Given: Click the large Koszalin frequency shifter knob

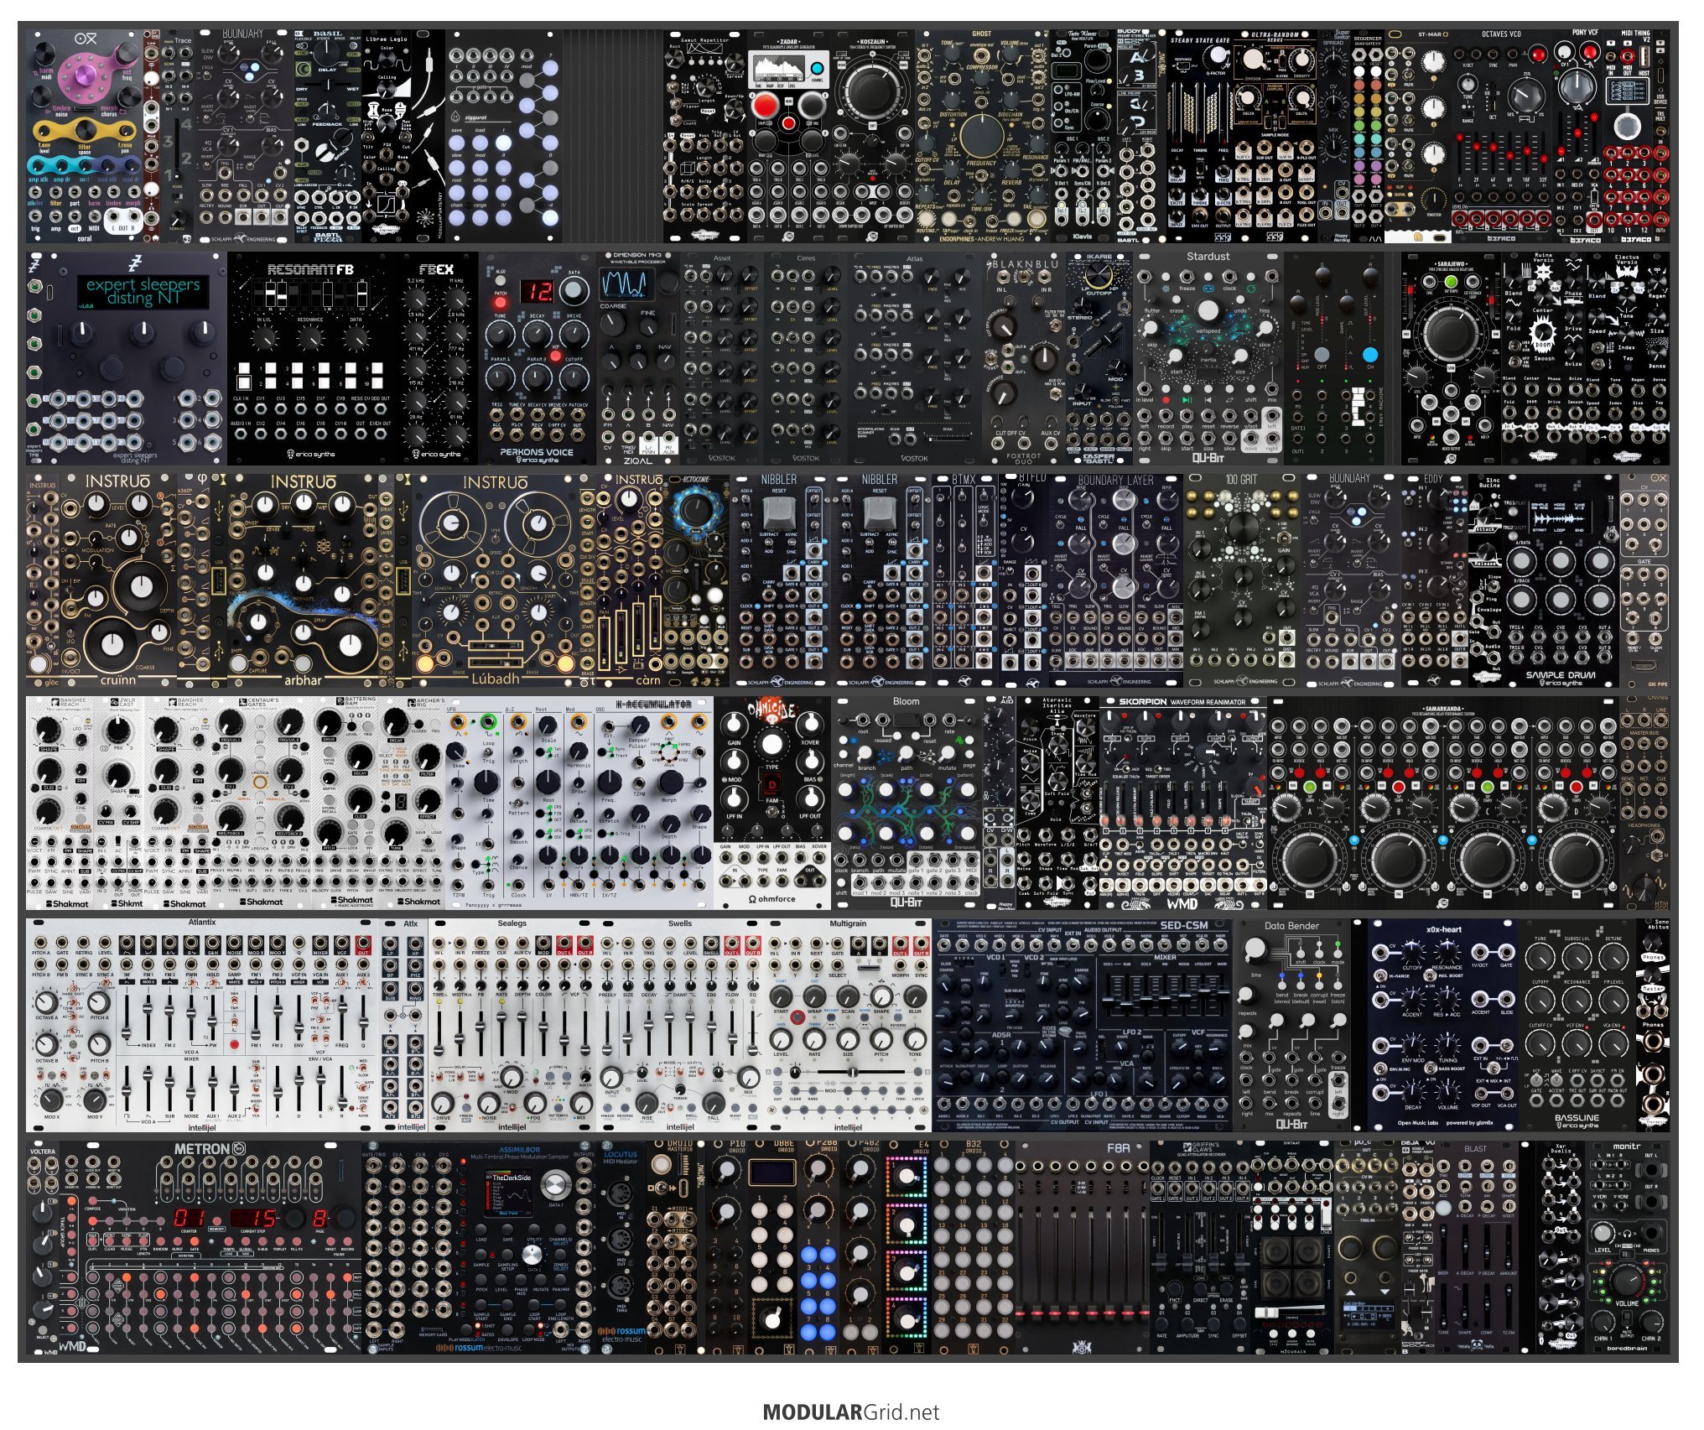Looking at the screenshot, I should [x=873, y=89].
